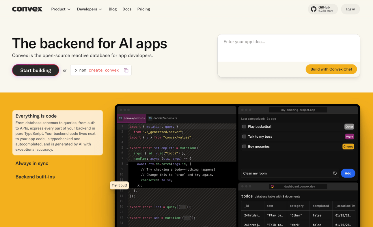373x227 pixels.
Task: Collapse the handler block at line 7
Action: pos(127,159)
